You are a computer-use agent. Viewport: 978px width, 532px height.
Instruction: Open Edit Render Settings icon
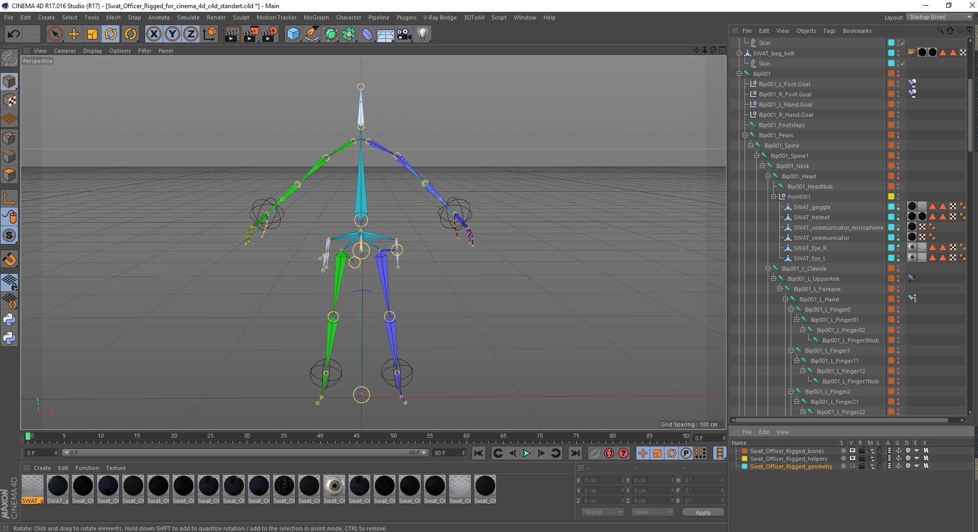click(270, 34)
